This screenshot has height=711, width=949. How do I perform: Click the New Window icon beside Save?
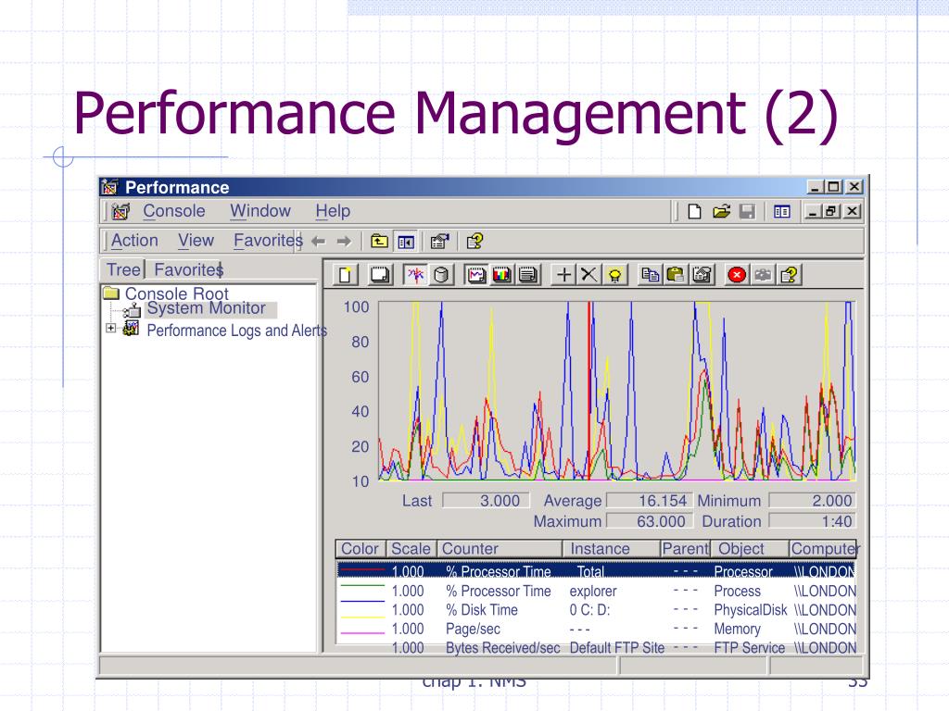tap(782, 212)
